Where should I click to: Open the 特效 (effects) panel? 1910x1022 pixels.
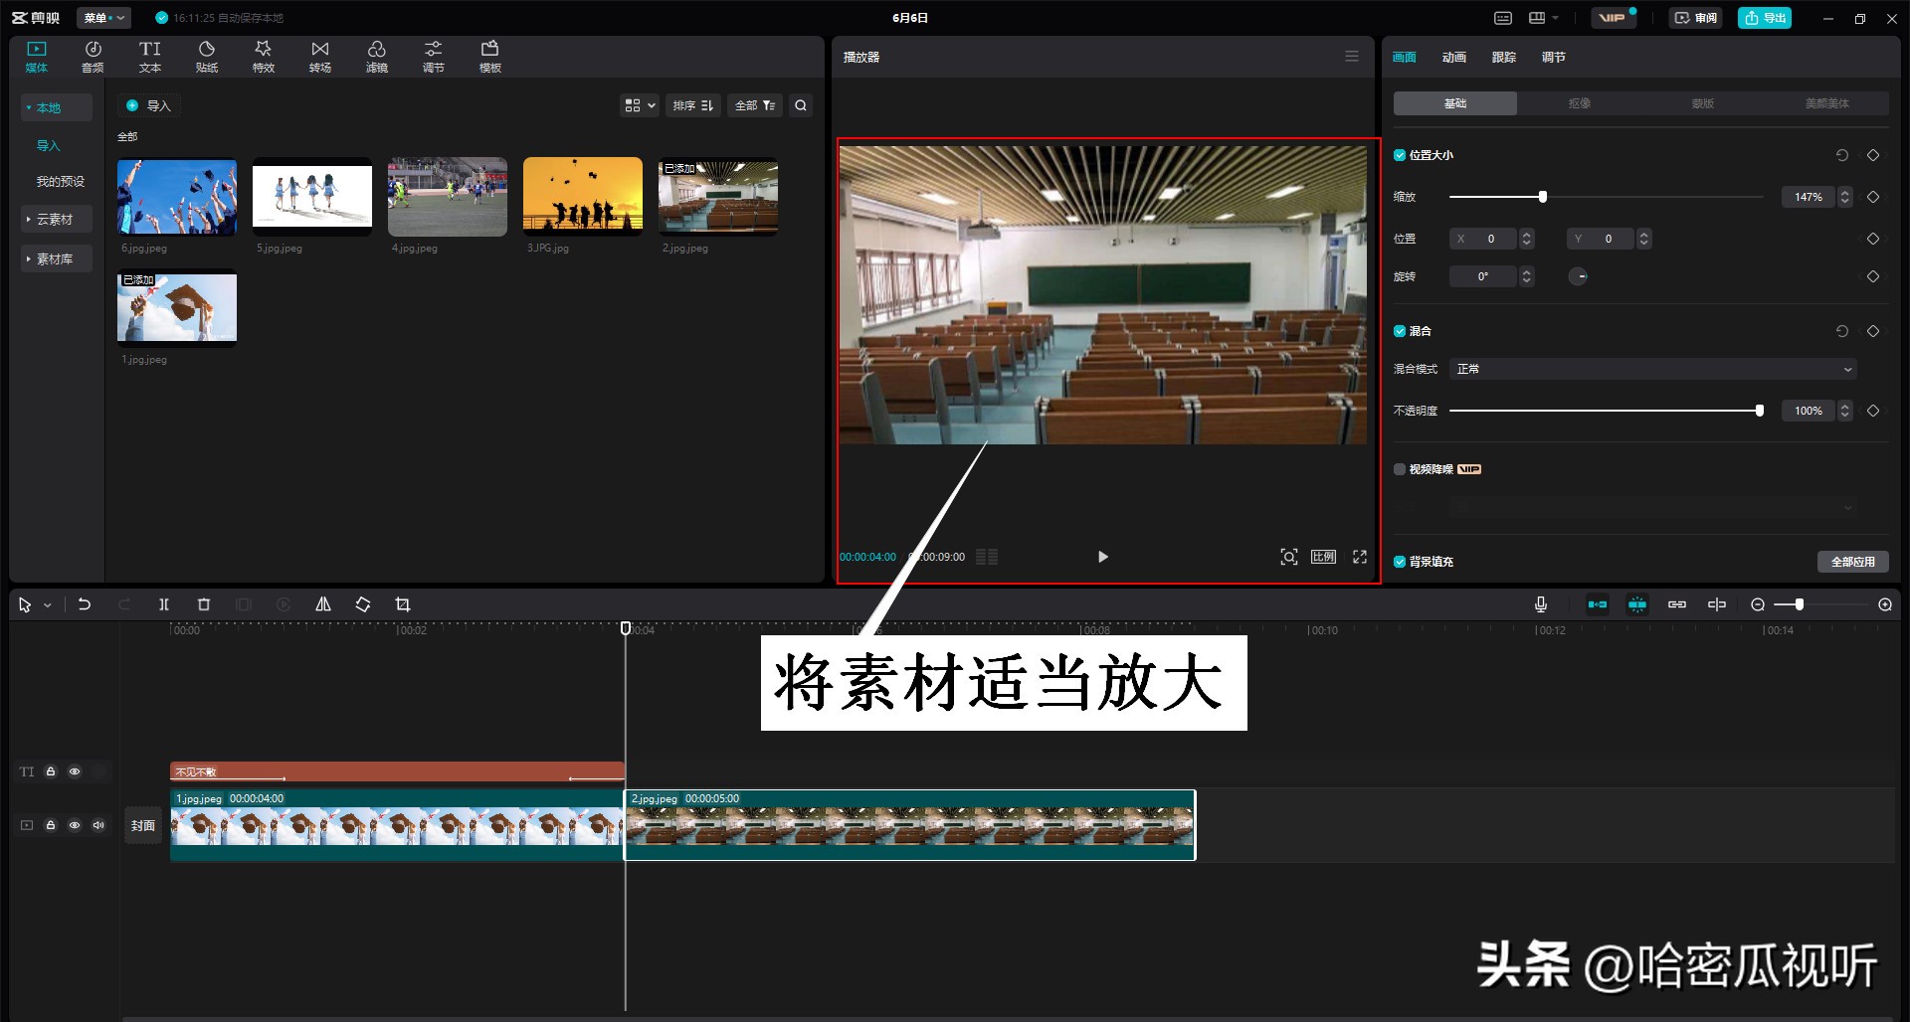pyautogui.click(x=263, y=56)
